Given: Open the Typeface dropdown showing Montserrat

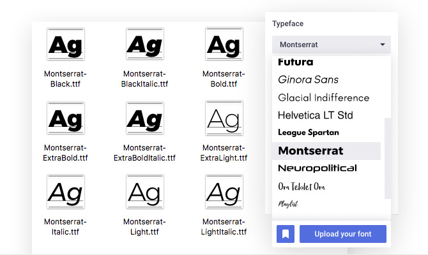Looking at the screenshot, I should coord(332,45).
